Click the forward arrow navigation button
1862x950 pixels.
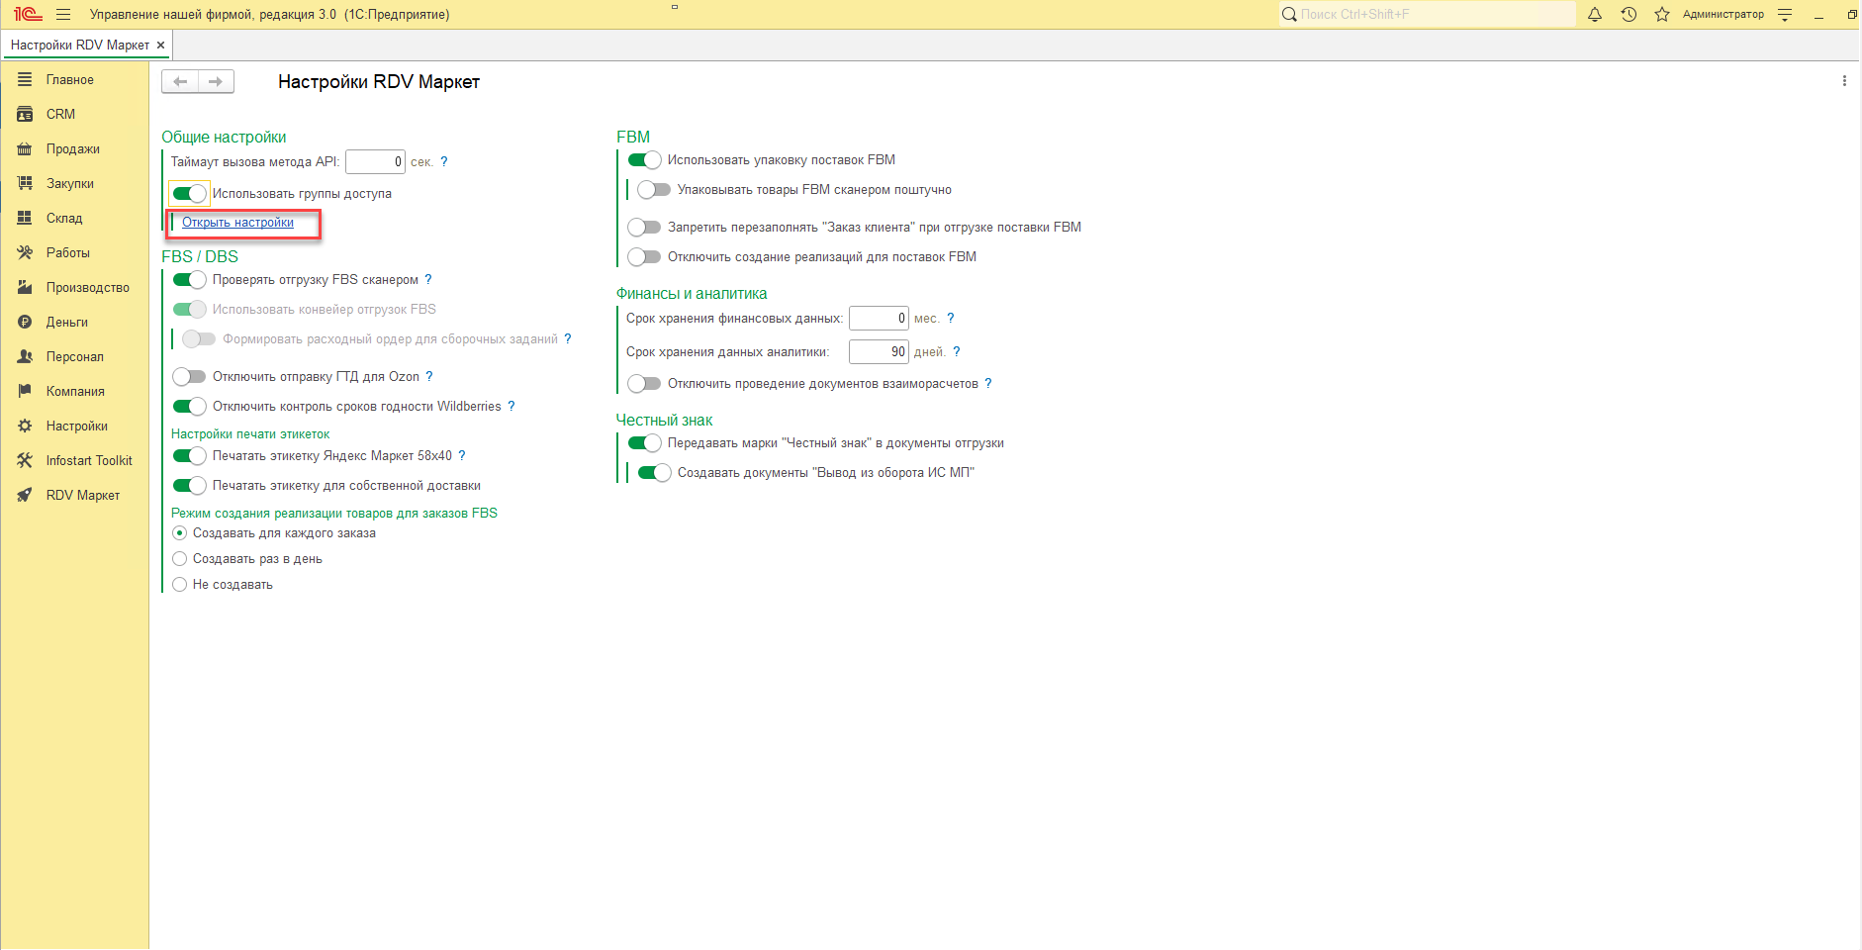tap(216, 81)
